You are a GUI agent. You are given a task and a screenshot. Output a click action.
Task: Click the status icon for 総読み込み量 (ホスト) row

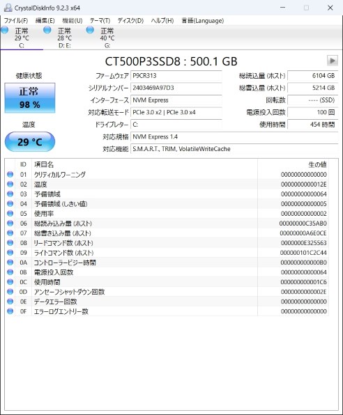(x=10, y=223)
